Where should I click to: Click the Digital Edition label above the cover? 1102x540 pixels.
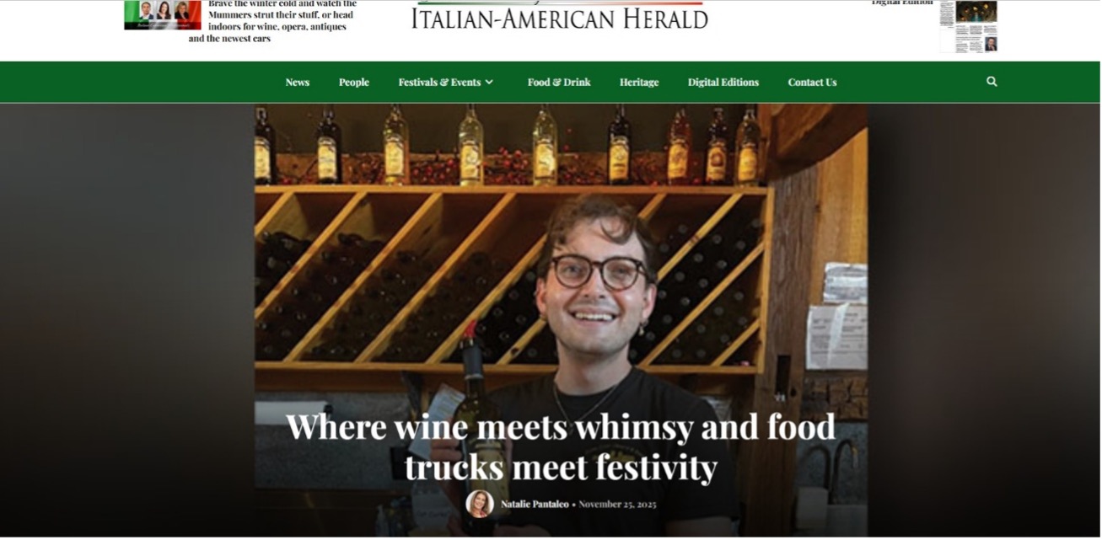902,3
